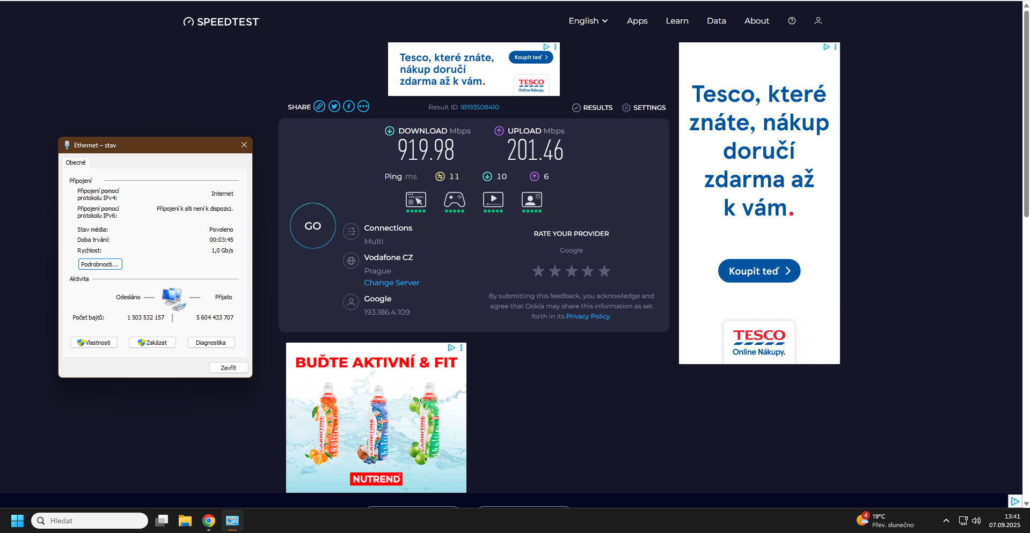Click the idle ping latency icon

click(440, 176)
